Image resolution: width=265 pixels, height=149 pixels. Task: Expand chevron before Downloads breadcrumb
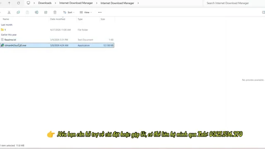click(34, 3)
